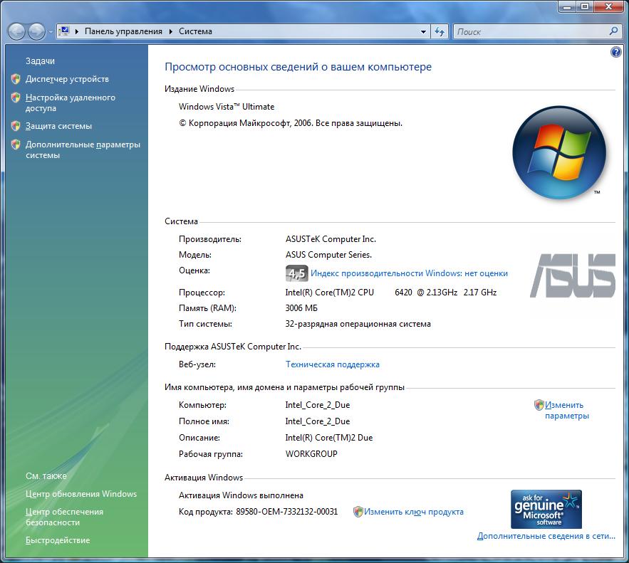
Task: Click processor value Intel(R) Core(TM)2 CPU
Action: [x=329, y=293]
